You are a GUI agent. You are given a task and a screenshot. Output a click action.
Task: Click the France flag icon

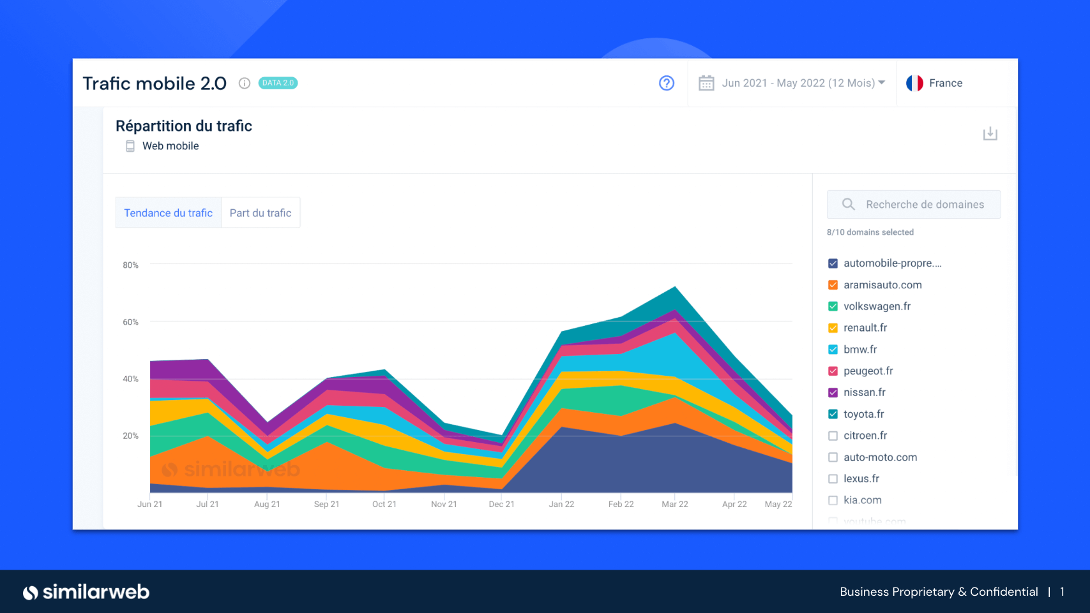[x=914, y=83]
